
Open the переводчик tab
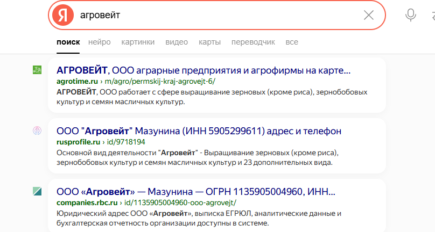pos(253,42)
